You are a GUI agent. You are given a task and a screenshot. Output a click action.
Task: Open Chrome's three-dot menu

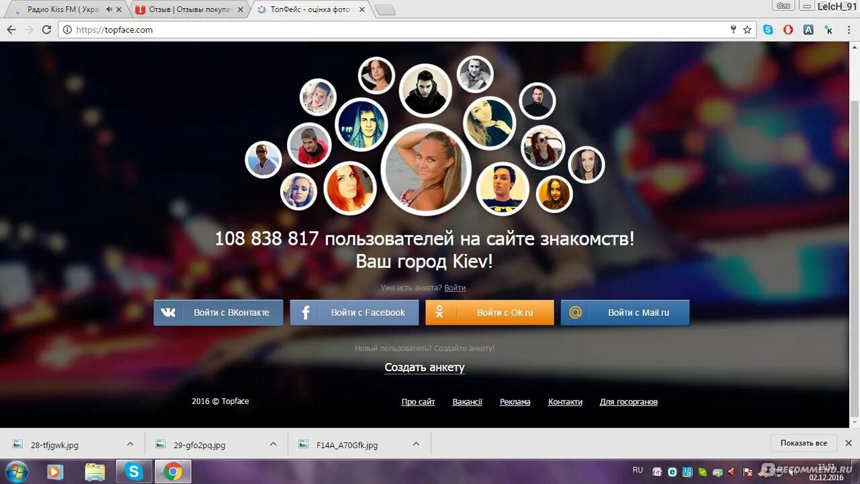pyautogui.click(x=849, y=30)
